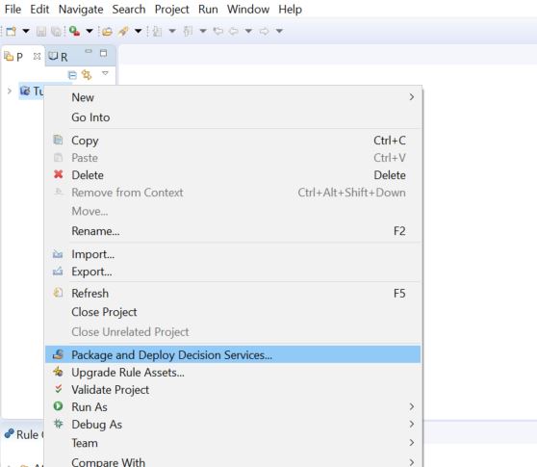Choose Go Into from context menu
Viewport: 537px width, 467px height.
point(233,117)
